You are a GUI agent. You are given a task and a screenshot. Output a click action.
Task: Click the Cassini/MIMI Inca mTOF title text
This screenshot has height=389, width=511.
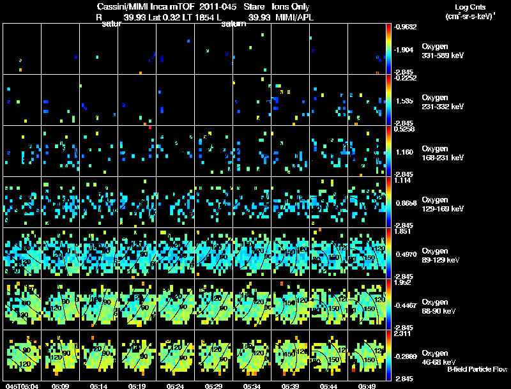[x=146, y=6]
